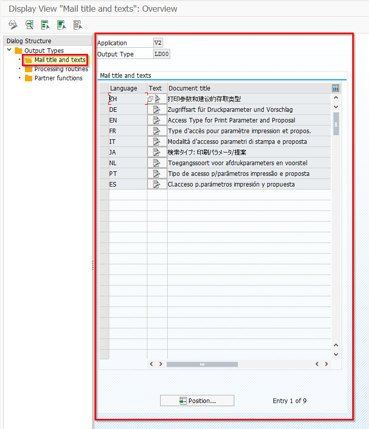This screenshot has width=369, height=429.
Task: Open the text editor icon for DE row
Action: coord(157,109)
